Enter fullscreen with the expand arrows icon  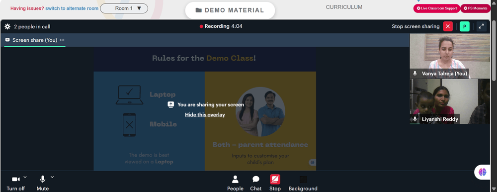pos(481,27)
